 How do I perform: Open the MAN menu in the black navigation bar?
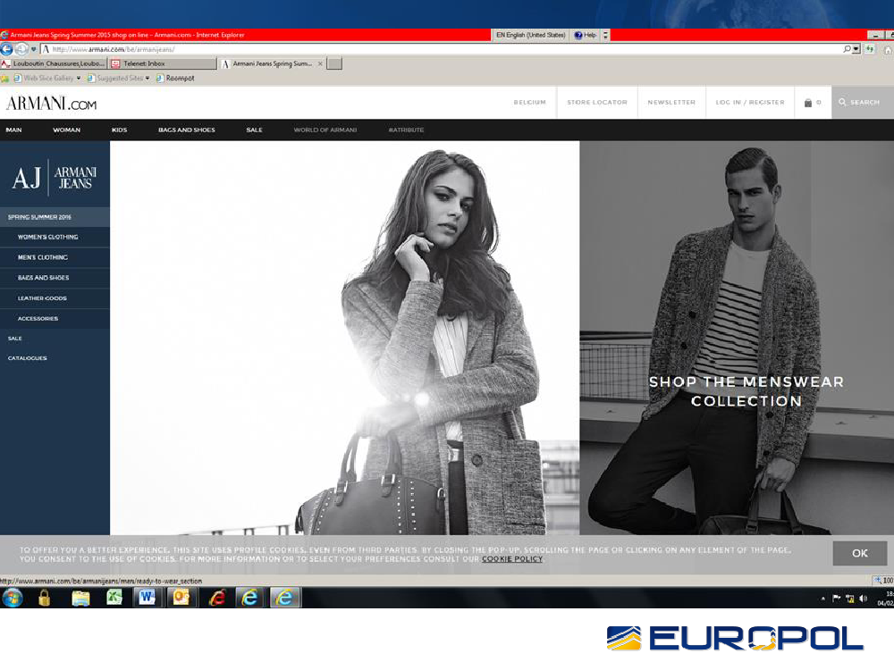(x=13, y=130)
